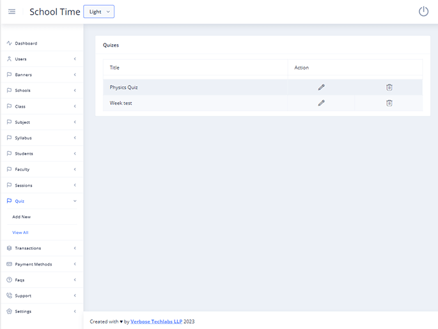Click the Transactions database icon

tap(9, 248)
